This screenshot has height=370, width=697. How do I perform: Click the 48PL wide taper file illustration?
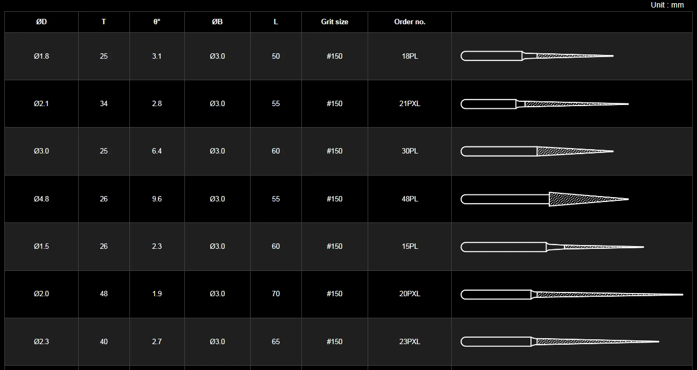click(544, 199)
